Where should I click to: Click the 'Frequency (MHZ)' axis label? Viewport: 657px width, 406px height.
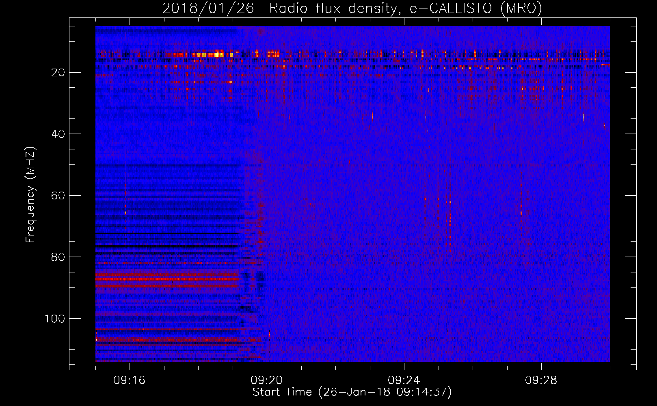(x=30, y=194)
